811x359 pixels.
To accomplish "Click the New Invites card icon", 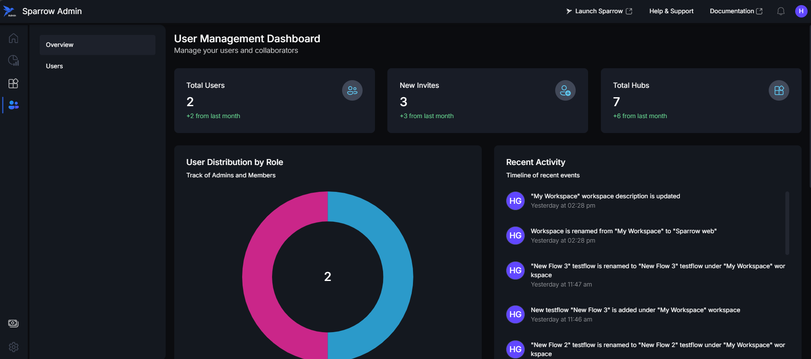I will click(565, 90).
